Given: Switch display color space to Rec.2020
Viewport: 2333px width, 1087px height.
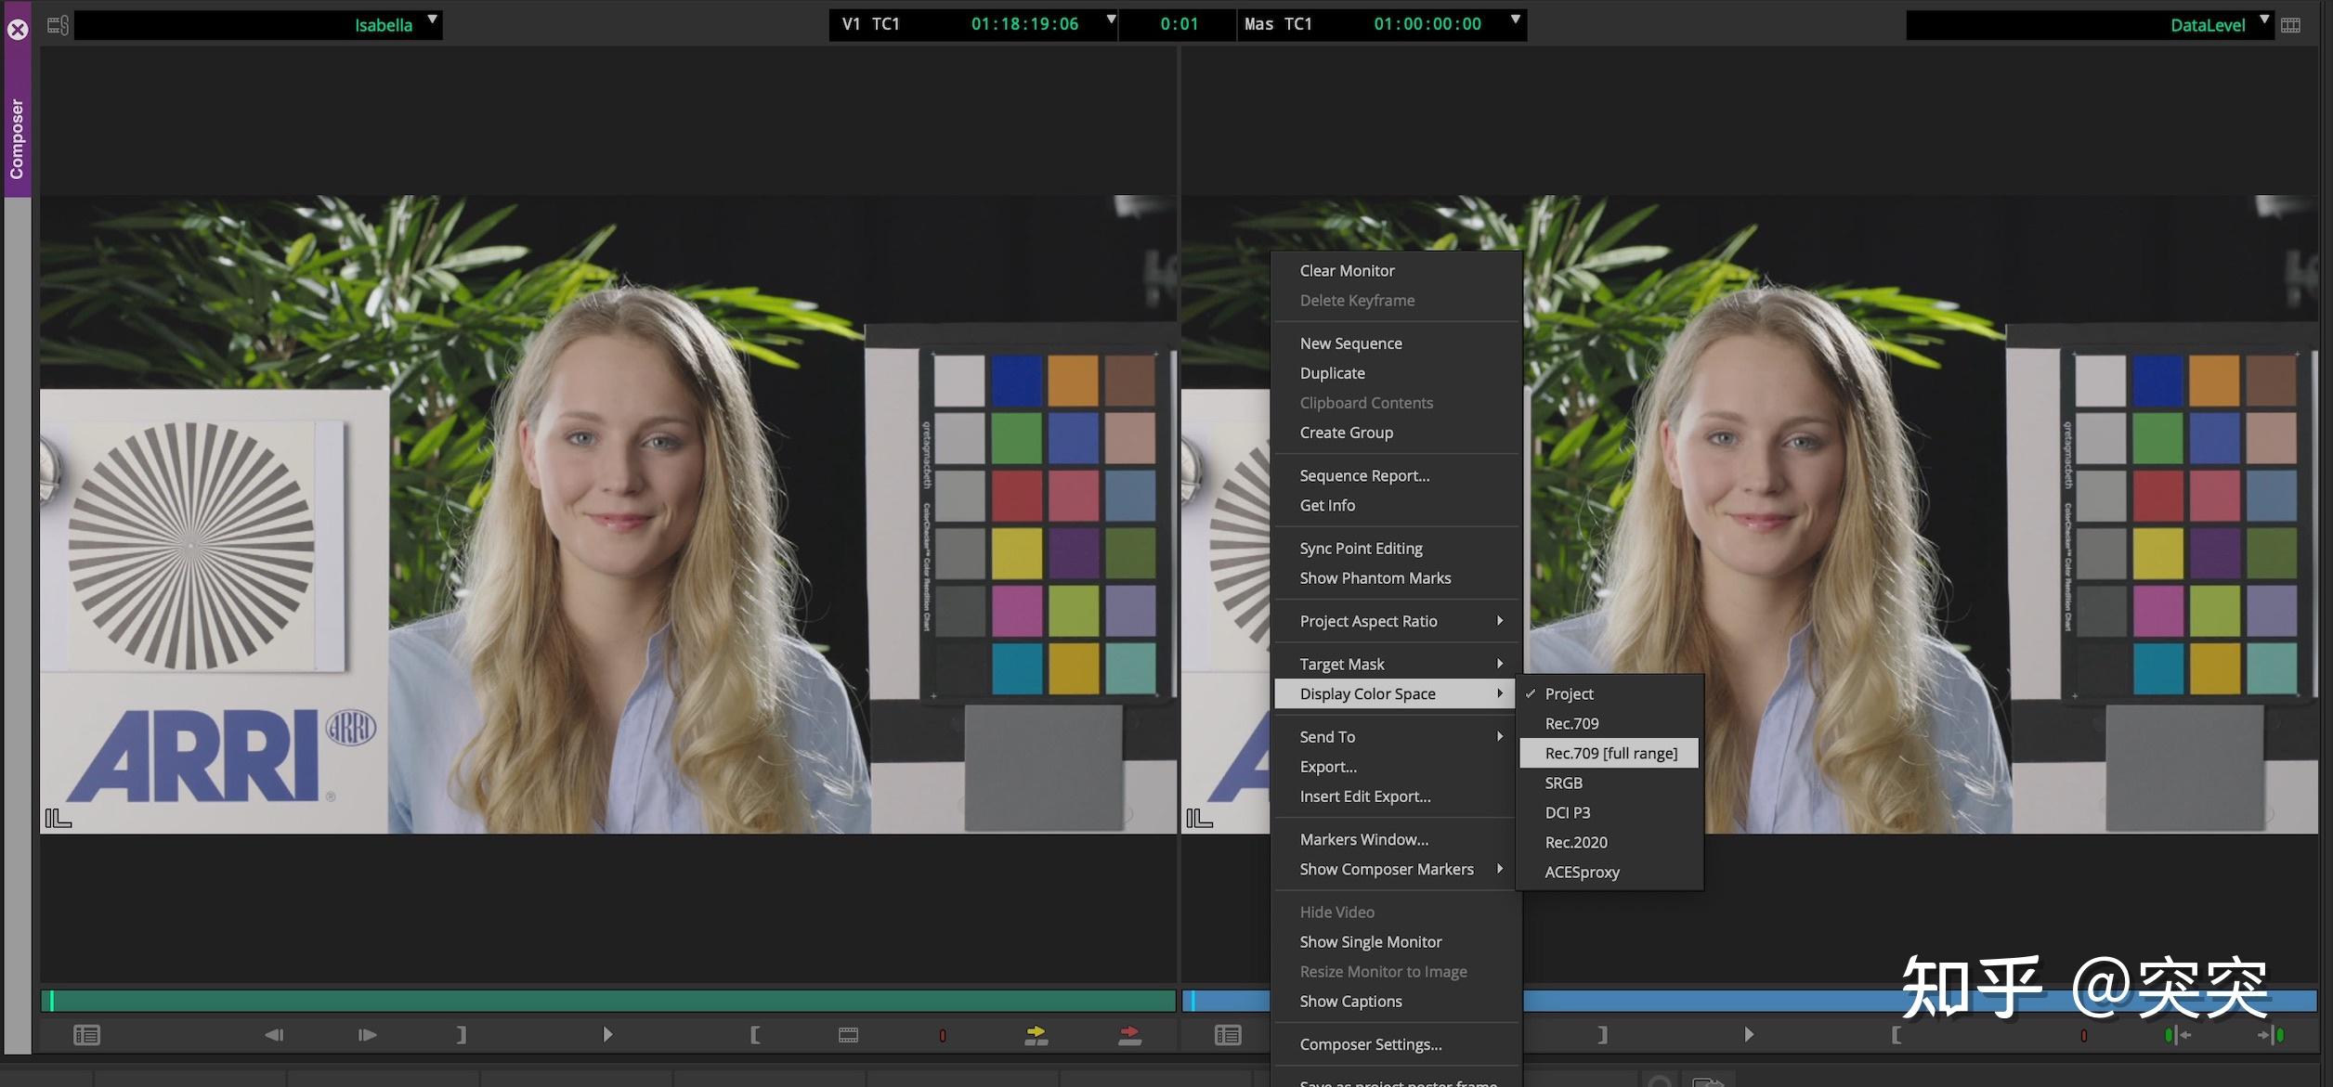Looking at the screenshot, I should coord(1575,842).
